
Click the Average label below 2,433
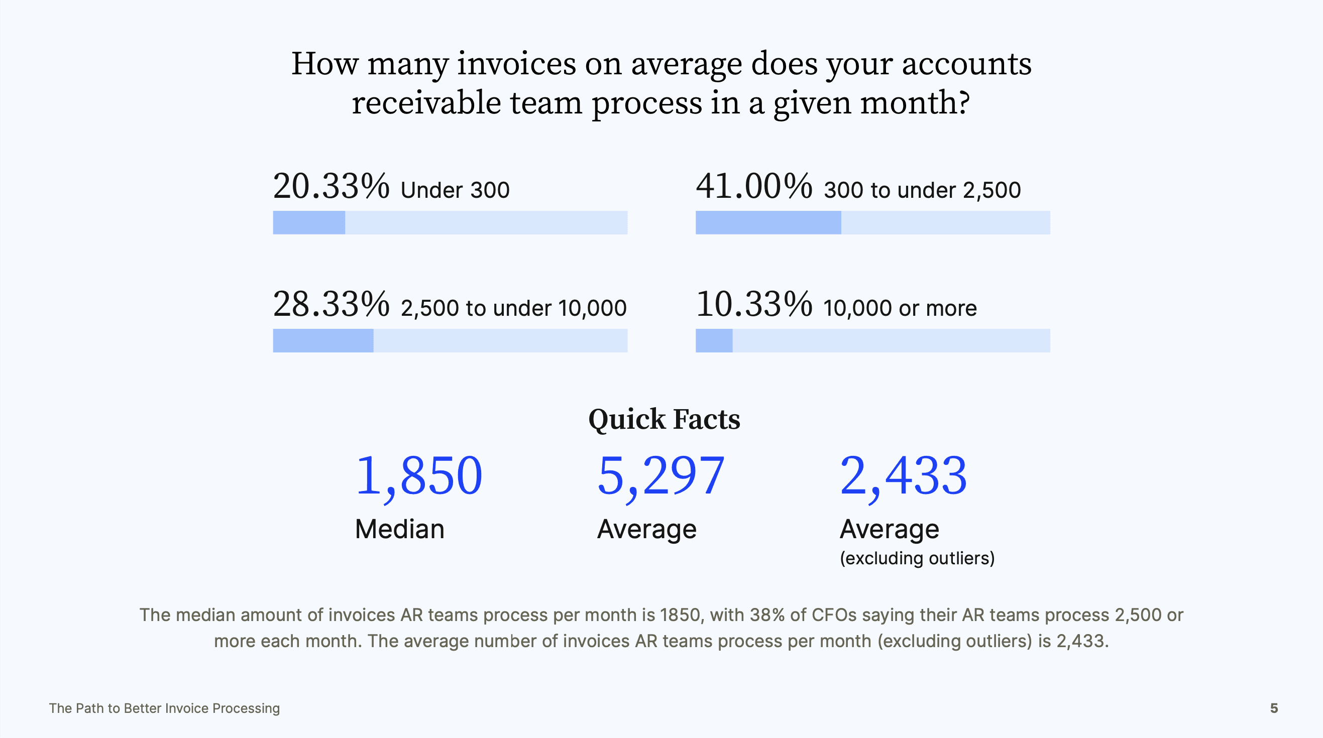[890, 529]
